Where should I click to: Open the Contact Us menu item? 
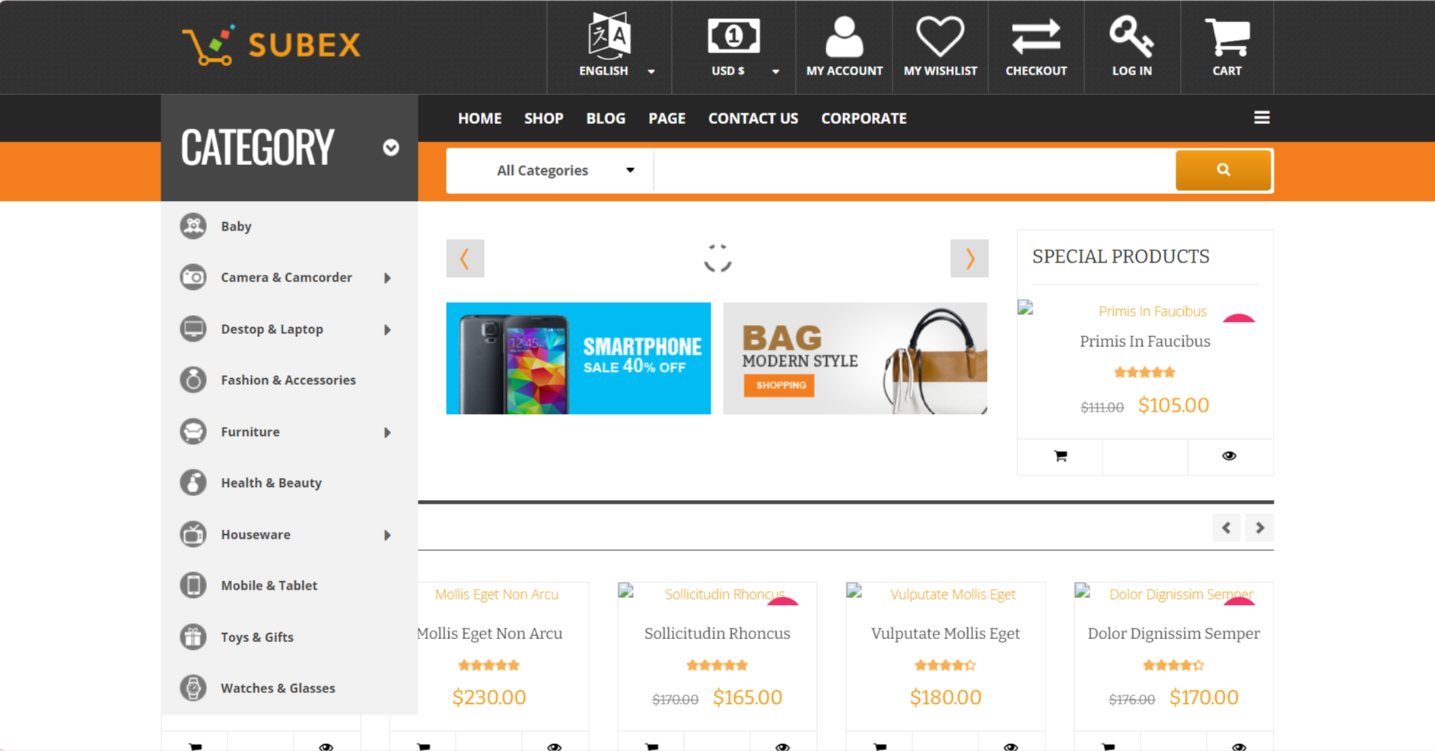752,119
